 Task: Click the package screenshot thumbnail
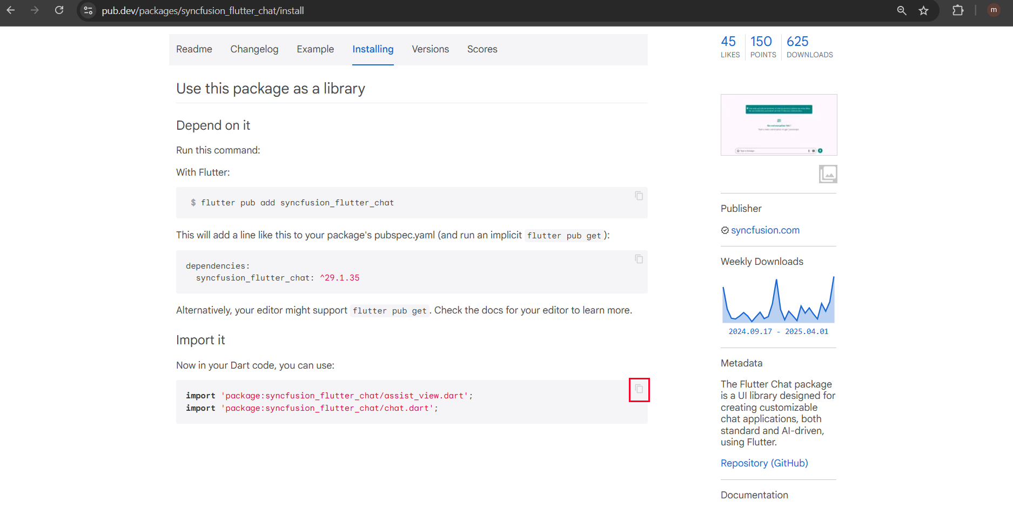tap(779, 125)
